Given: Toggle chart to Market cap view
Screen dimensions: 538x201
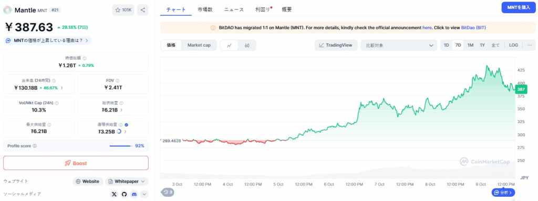Looking at the screenshot, I should pyautogui.click(x=199, y=45).
